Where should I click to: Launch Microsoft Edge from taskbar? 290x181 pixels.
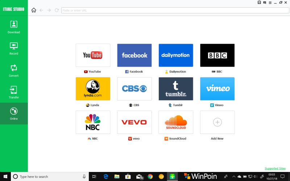click(x=105, y=177)
